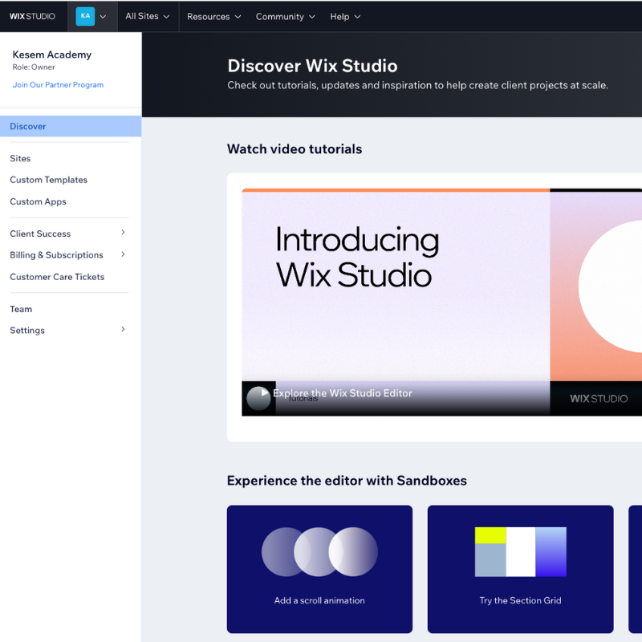This screenshot has width=642, height=642.
Task: Go to the Team page
Action: point(21,309)
